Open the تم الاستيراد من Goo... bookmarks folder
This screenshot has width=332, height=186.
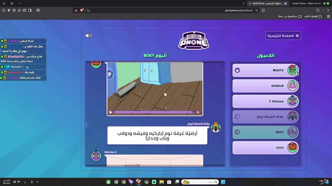[x=290, y=16]
